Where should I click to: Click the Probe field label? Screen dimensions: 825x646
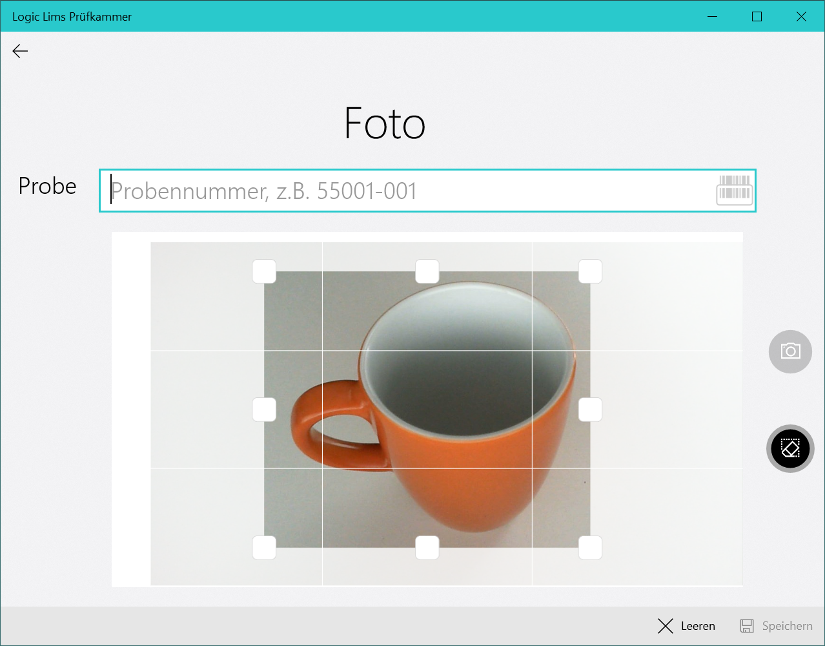click(x=48, y=186)
